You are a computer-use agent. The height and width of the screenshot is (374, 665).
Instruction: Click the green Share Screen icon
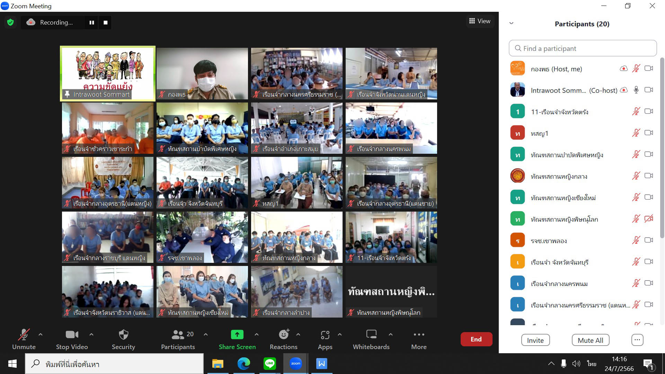coord(237,335)
